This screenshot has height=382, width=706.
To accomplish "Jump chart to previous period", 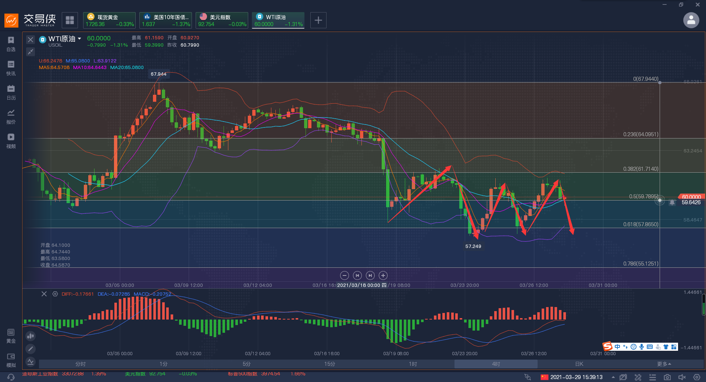I will (357, 275).
